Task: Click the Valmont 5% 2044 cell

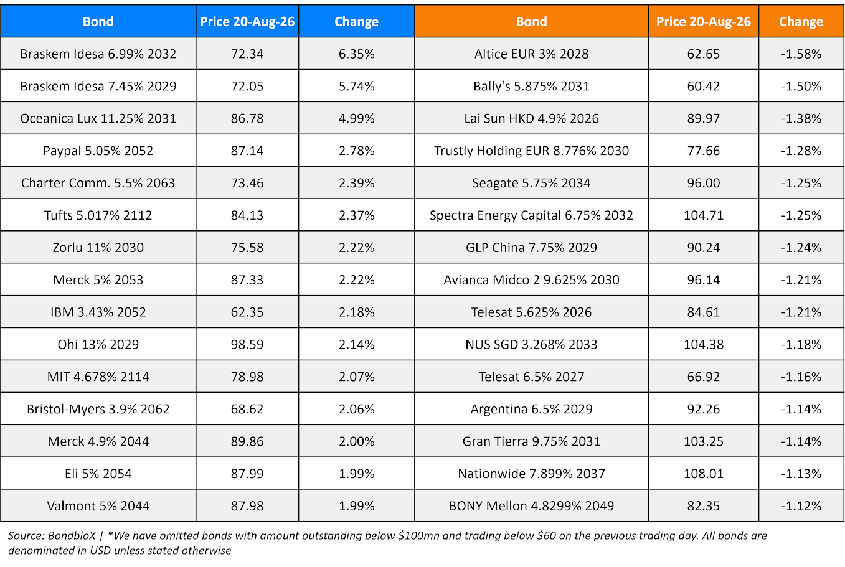Action: [98, 506]
